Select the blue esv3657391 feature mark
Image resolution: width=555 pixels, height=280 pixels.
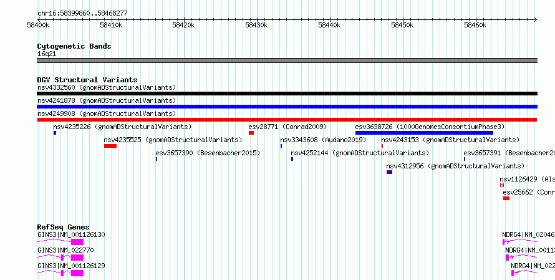465,159
